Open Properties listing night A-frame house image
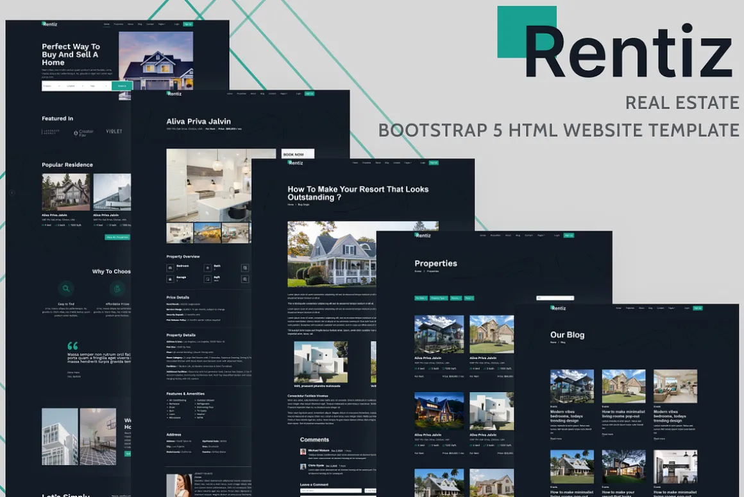This screenshot has width=744, height=497. coord(439,411)
